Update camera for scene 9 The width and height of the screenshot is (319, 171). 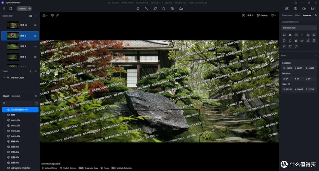point(35,46)
